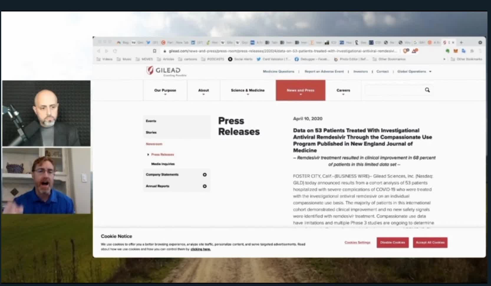This screenshot has height=286, width=491.
Task: Click the Accept All Cookies button
Action: [430, 242]
